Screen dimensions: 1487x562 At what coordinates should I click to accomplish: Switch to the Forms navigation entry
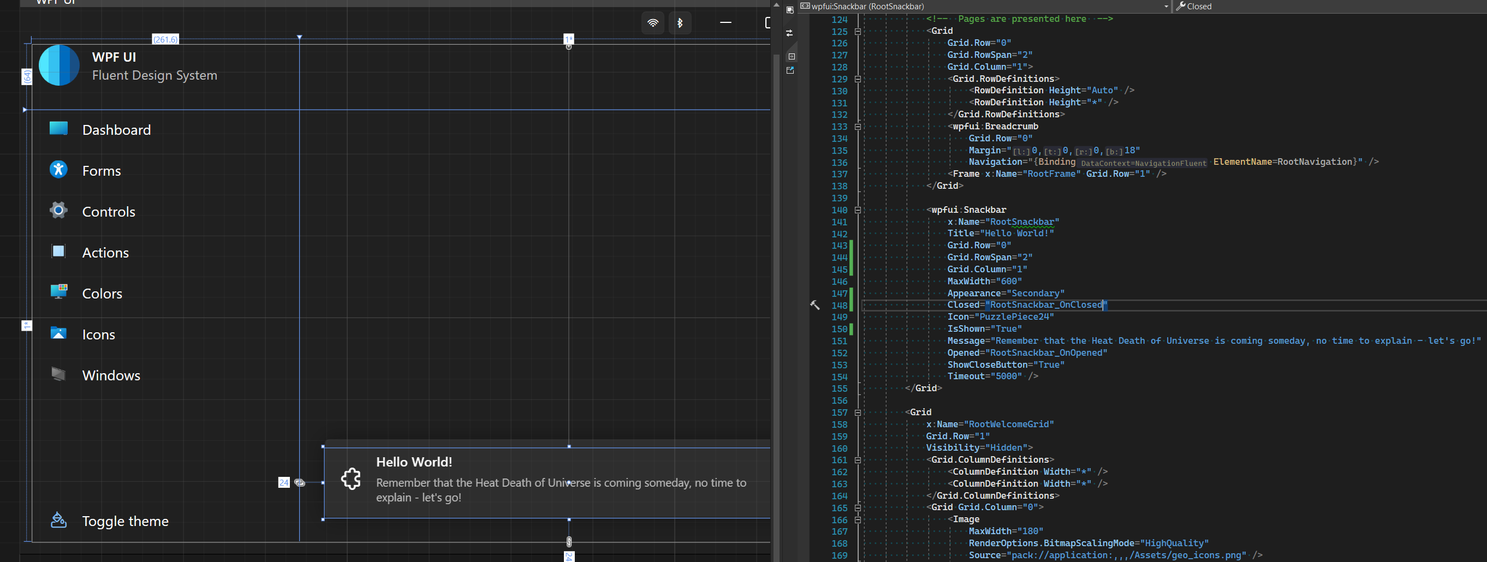(x=102, y=170)
